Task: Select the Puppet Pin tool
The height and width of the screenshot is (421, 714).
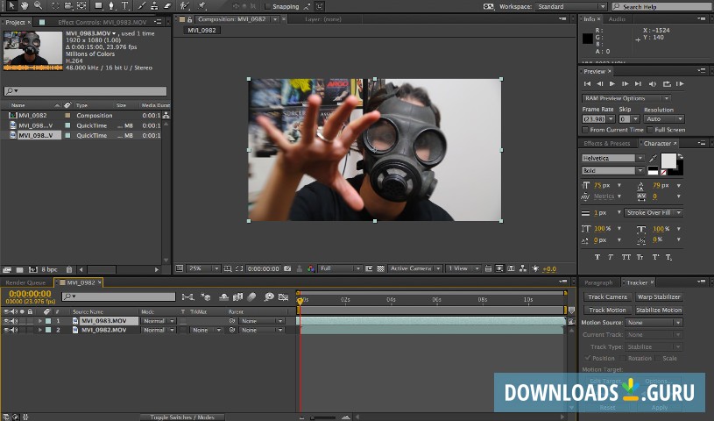Action: coord(201,5)
